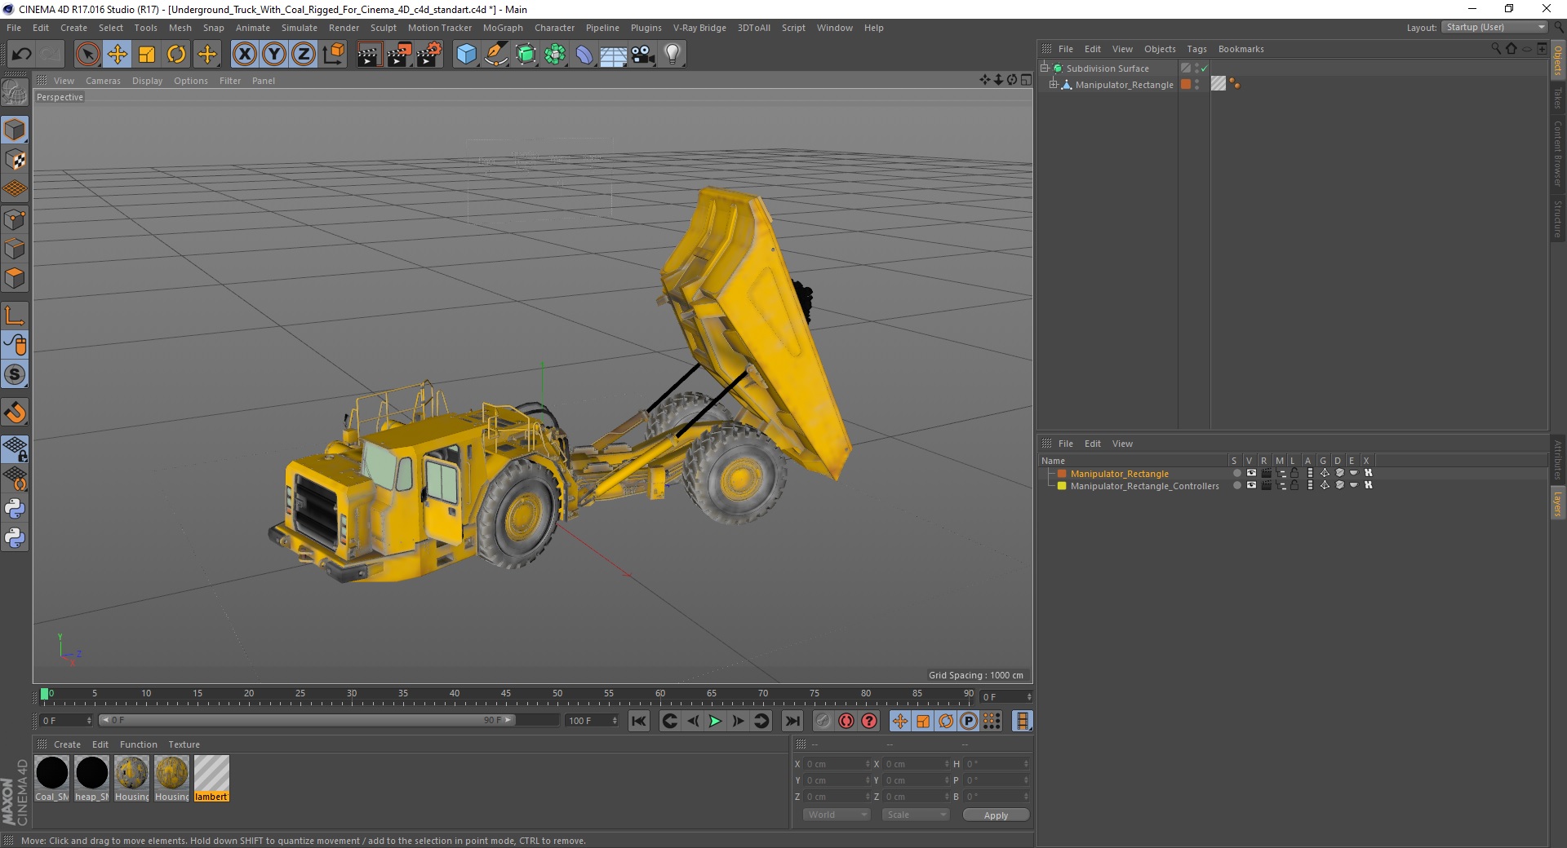Select Manipulator_Rectangle_Controllers layer row

1144,486
